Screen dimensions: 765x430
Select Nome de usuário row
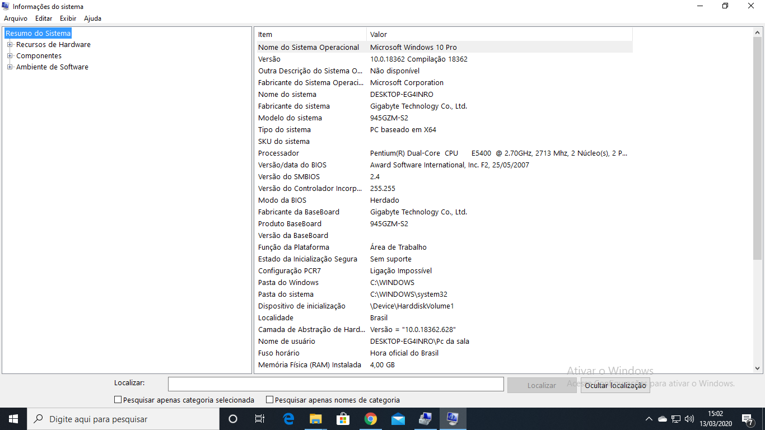pyautogui.click(x=444, y=341)
